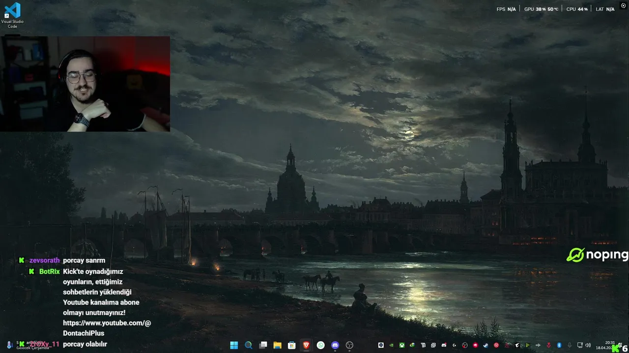Click the AORUS tray icon
The image size is (629, 353).
pos(516,345)
